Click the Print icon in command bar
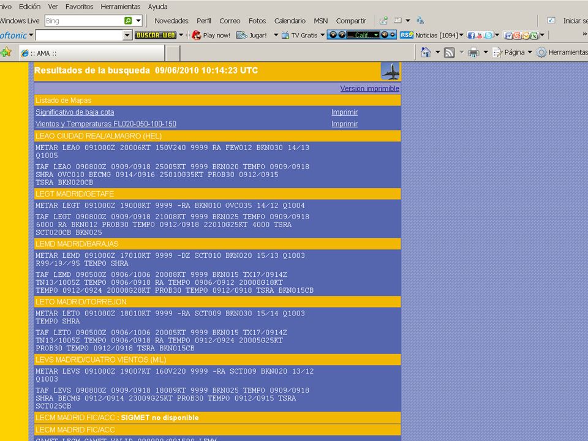The height and width of the screenshot is (441, 588). pos(473,53)
